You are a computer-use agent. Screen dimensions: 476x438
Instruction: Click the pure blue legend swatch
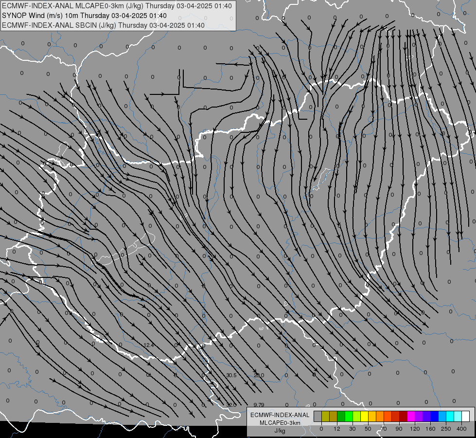[x=434, y=416]
